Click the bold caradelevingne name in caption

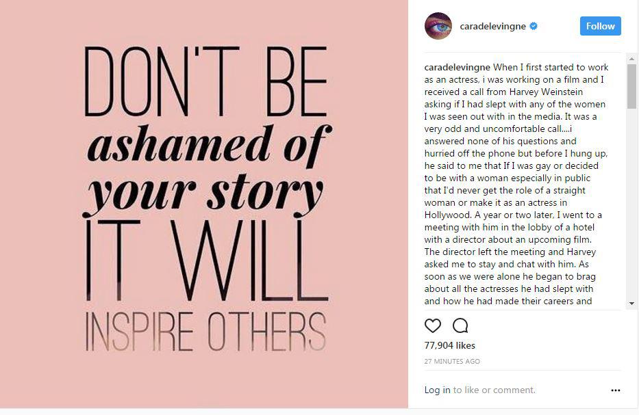pyautogui.click(x=457, y=67)
